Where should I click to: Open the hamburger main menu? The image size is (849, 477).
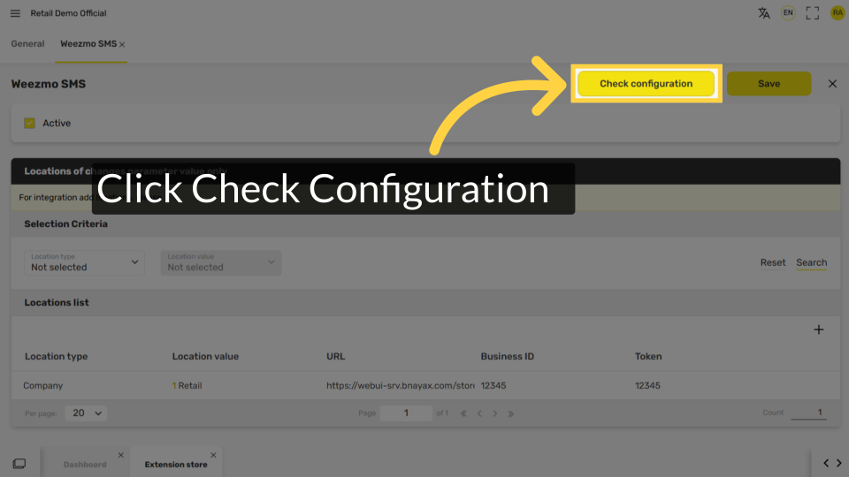pos(15,13)
